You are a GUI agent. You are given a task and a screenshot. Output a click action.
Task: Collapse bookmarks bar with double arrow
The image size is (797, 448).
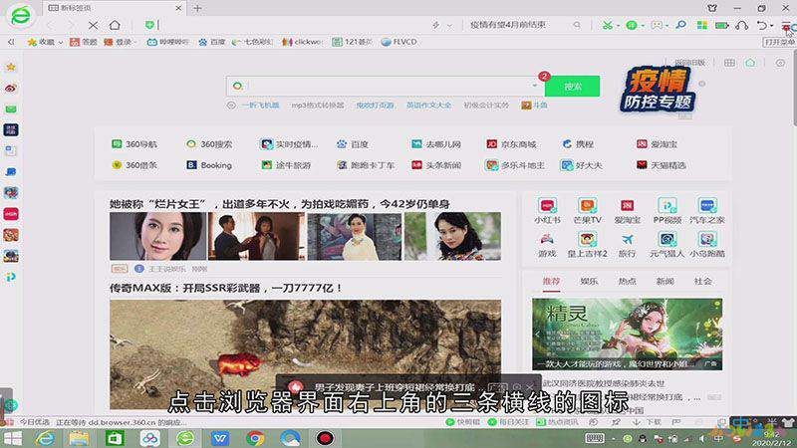tap(11, 42)
